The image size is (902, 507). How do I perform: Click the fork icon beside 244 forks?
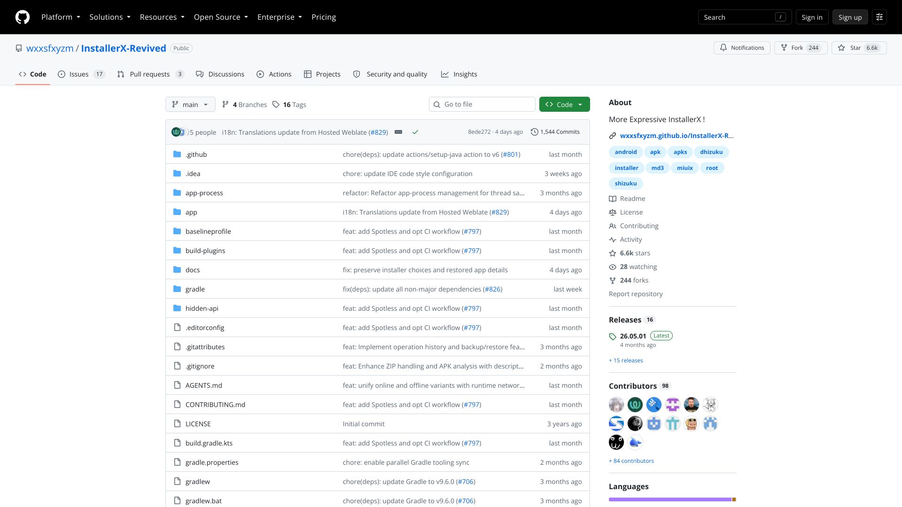click(613, 281)
